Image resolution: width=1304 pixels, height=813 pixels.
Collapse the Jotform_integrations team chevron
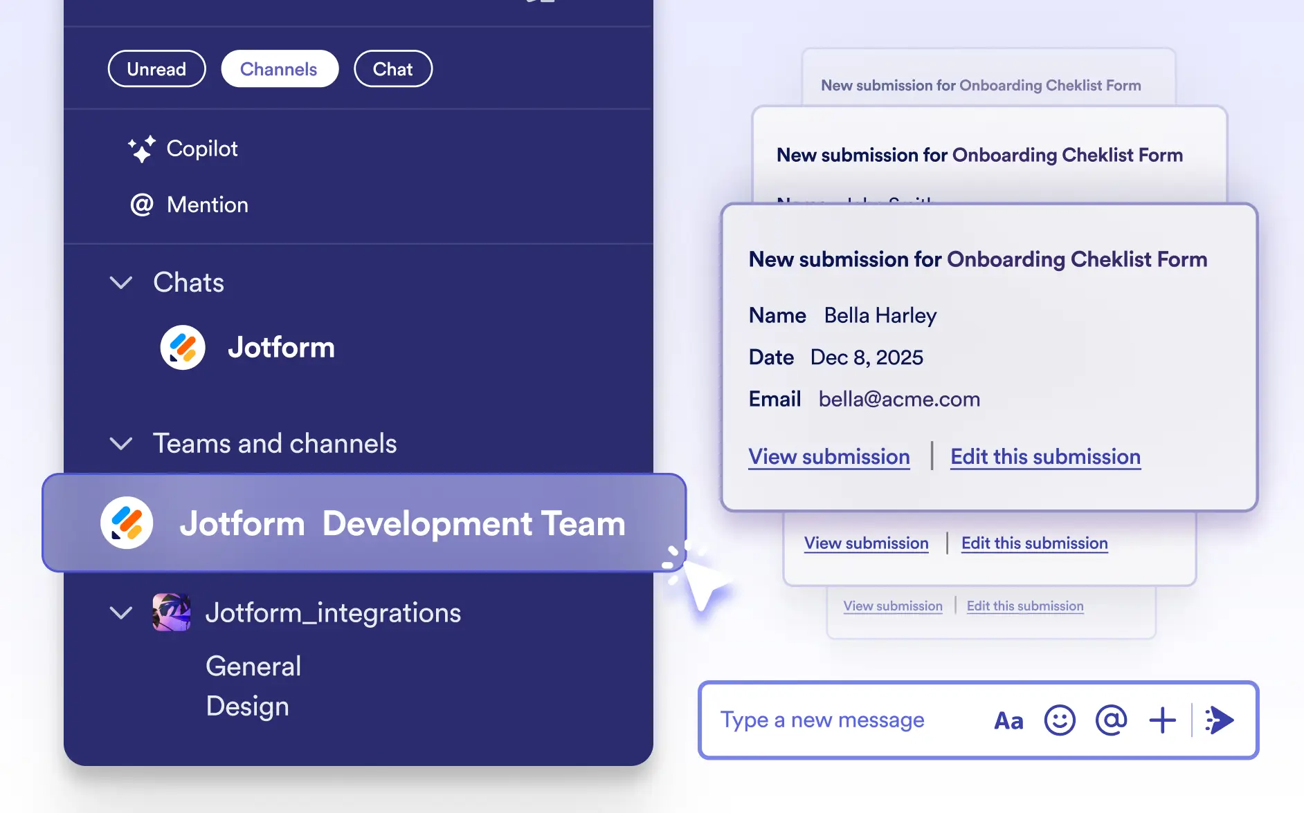(x=121, y=613)
